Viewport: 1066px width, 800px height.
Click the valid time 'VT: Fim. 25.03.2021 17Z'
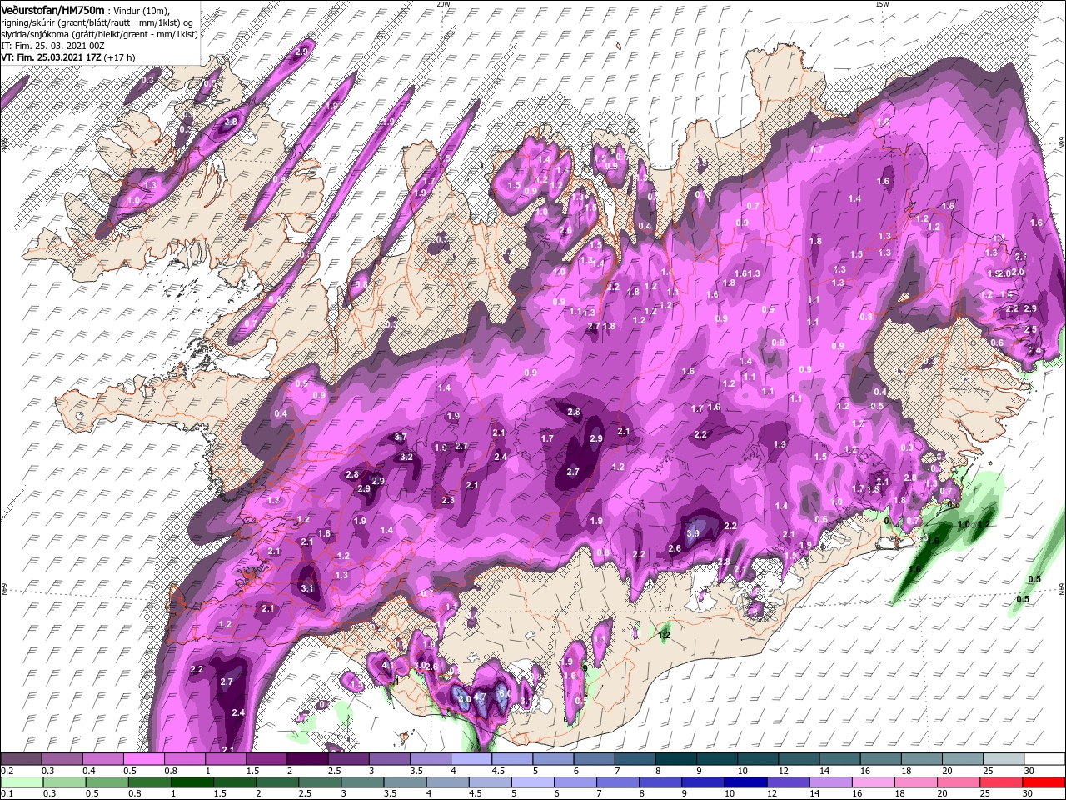coord(50,57)
